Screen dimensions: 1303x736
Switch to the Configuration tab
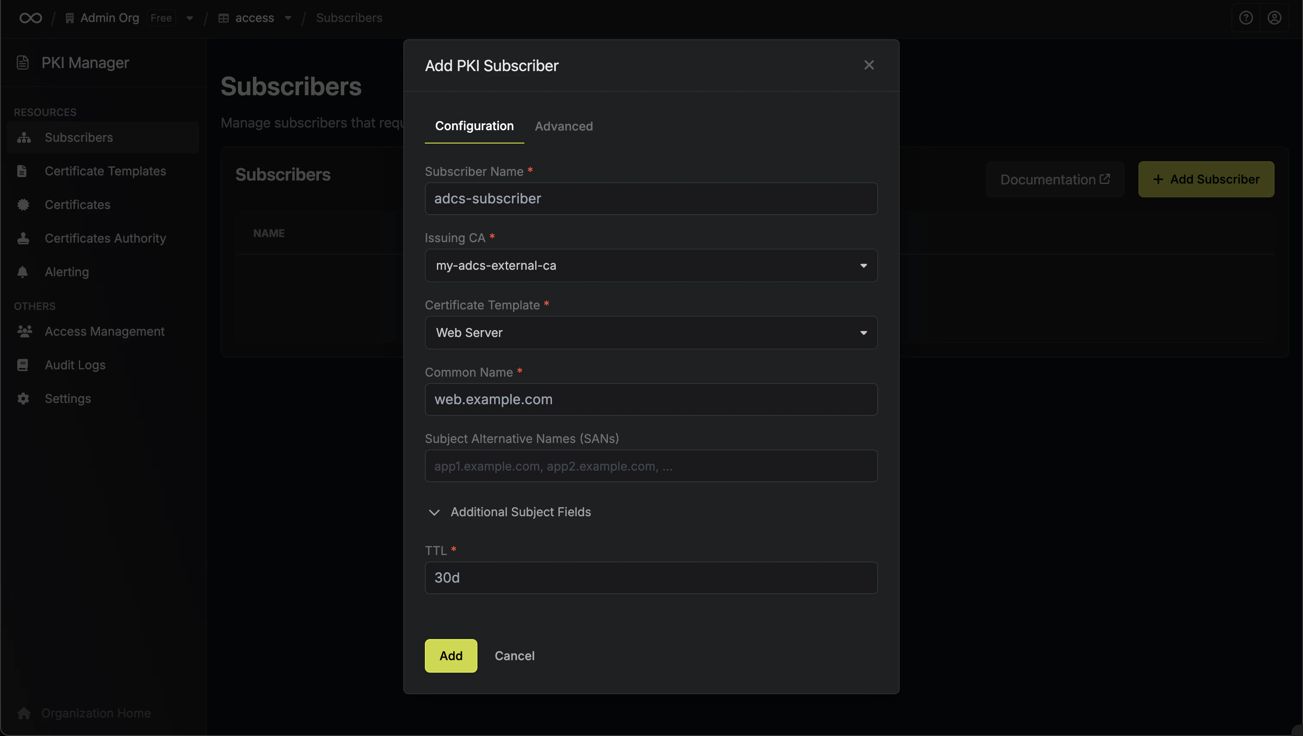(474, 126)
